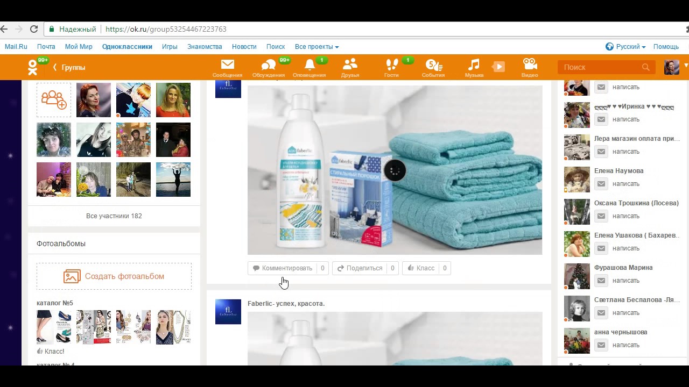Click envelope icon next to Лера магазин
This screenshot has height=387, width=689.
tap(601, 152)
